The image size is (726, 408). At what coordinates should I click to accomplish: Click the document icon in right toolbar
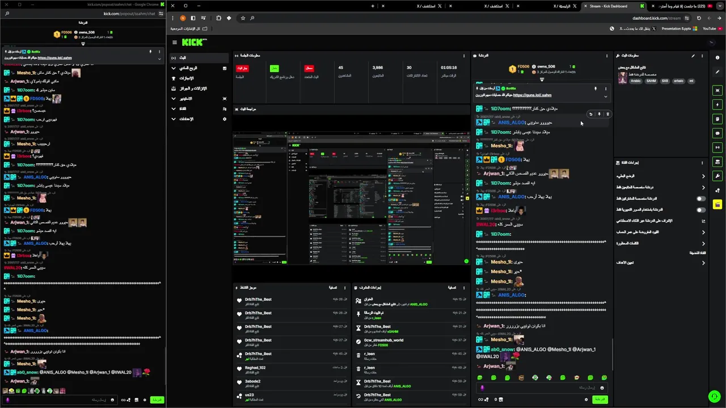717,119
